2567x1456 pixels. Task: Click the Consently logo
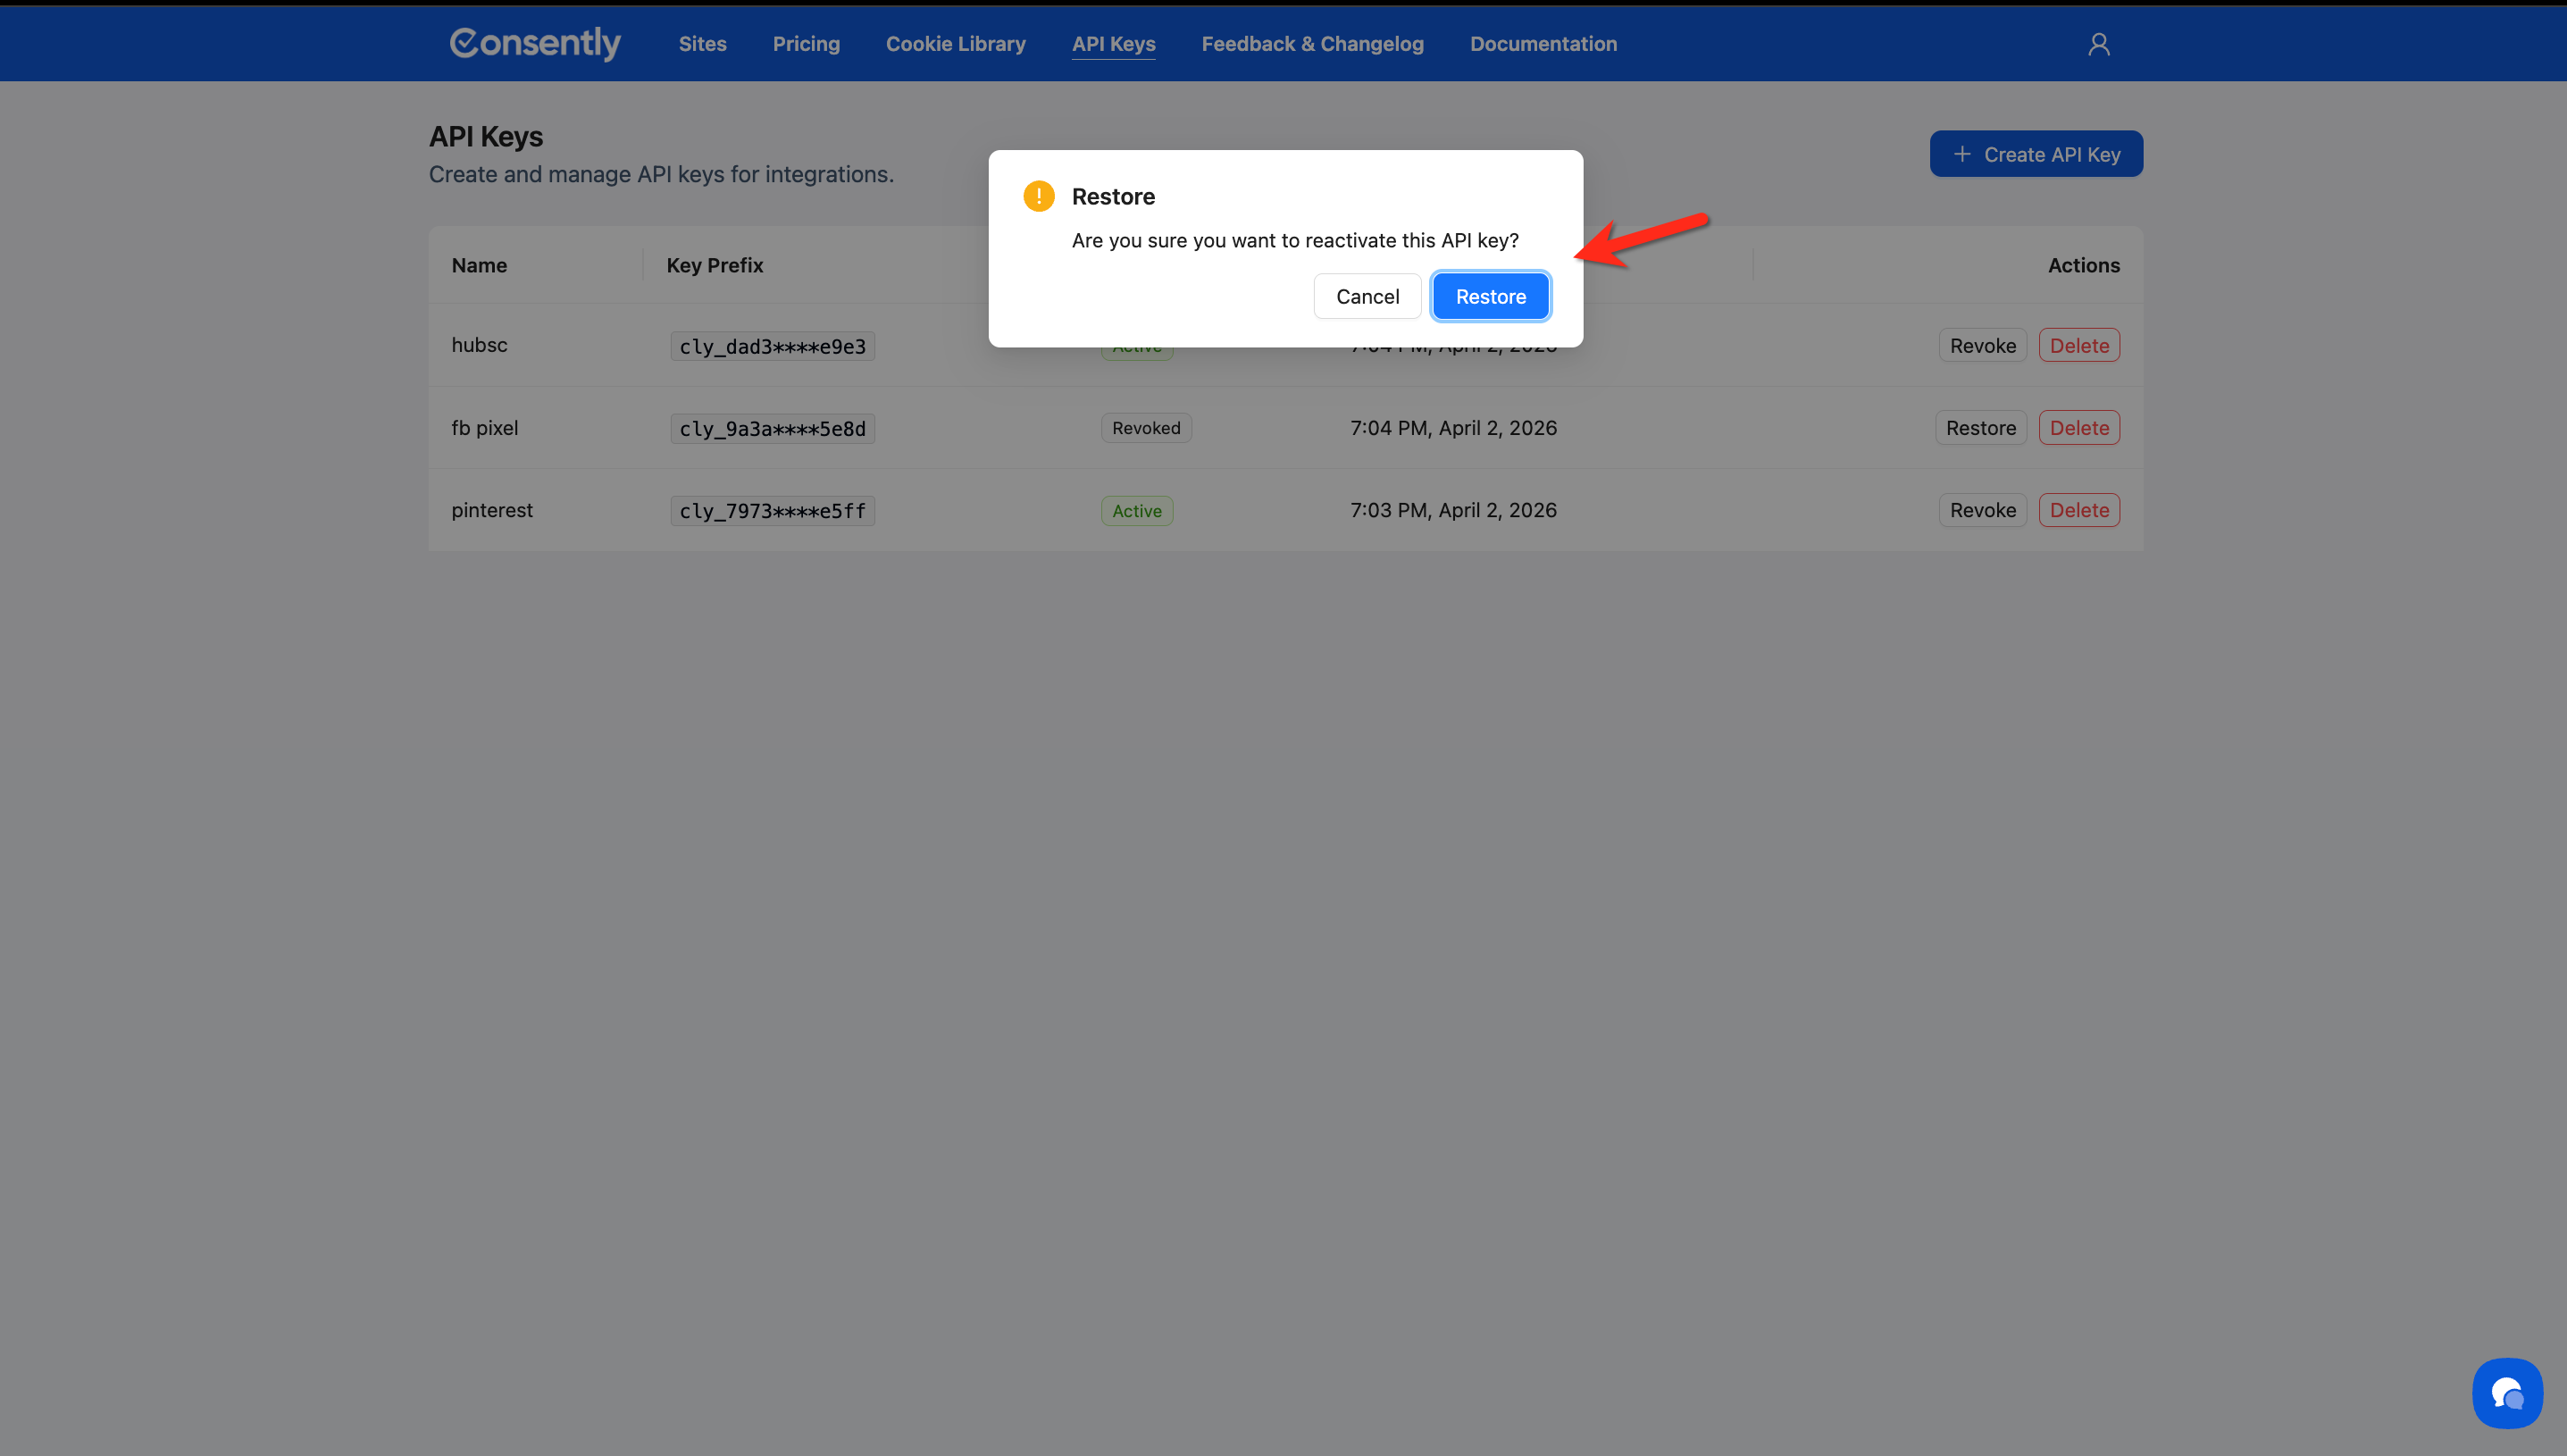point(535,43)
